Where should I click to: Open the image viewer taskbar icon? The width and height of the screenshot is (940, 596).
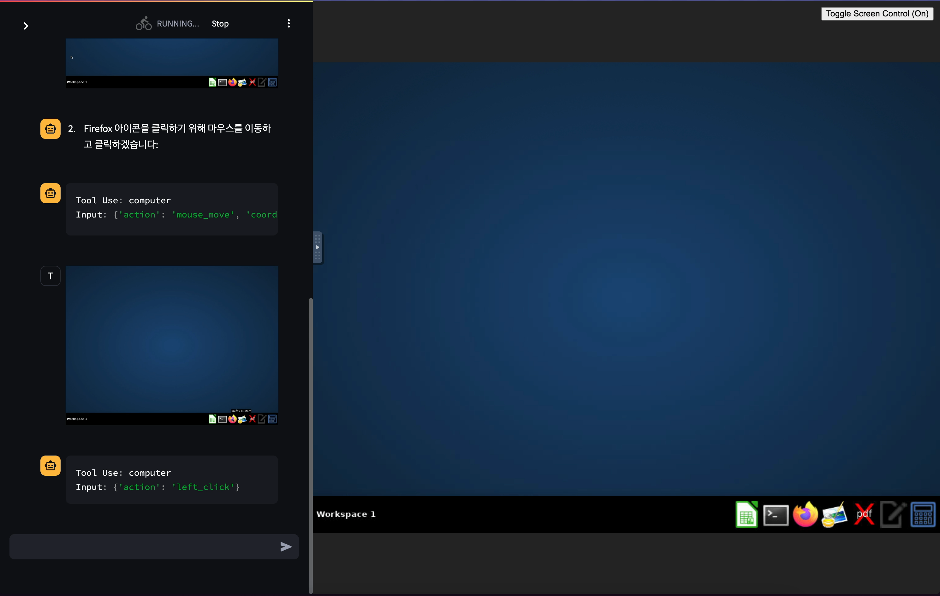click(834, 515)
